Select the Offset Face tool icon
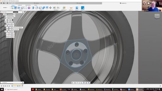The image size is (162, 91). (47, 8)
